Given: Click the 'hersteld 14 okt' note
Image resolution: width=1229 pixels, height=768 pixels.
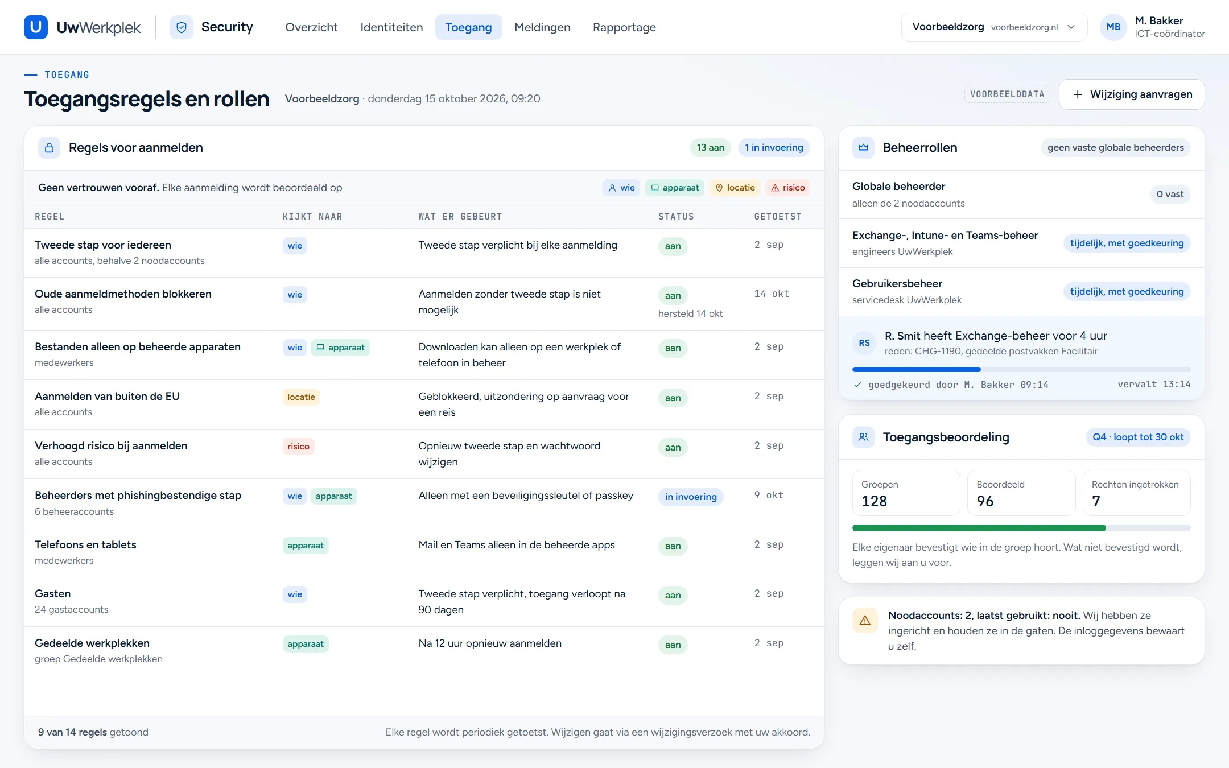Looking at the screenshot, I should click(690, 314).
